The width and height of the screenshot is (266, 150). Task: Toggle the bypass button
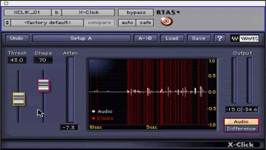pos(136,12)
